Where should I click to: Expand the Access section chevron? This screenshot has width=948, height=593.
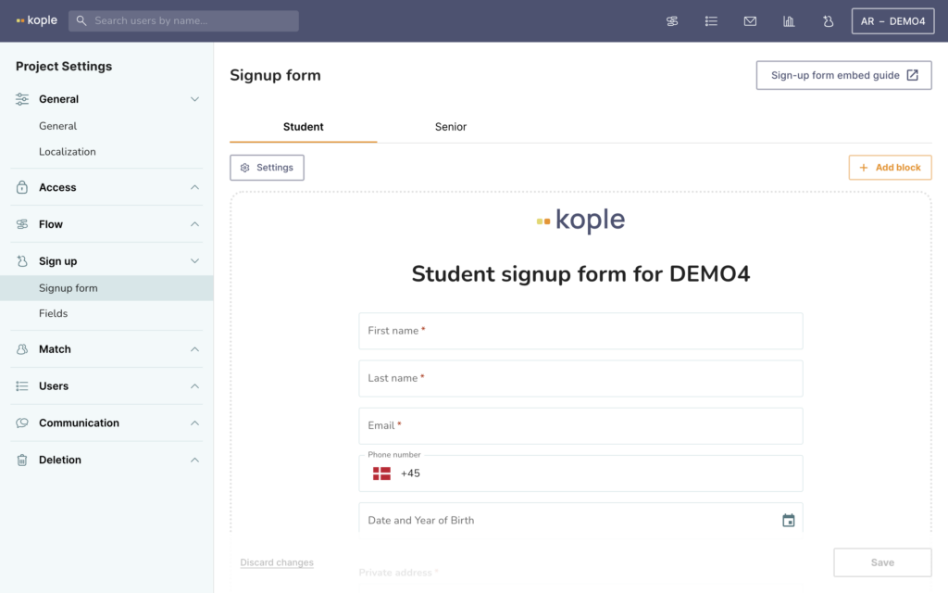(194, 187)
